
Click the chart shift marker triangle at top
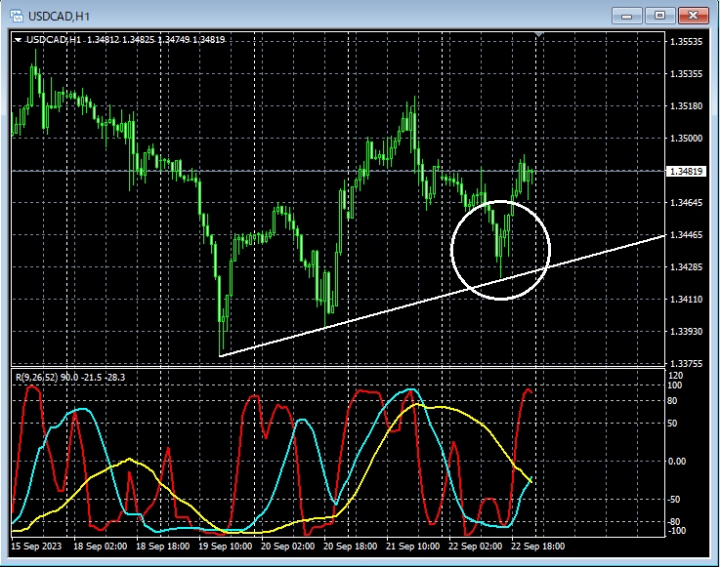(x=539, y=35)
